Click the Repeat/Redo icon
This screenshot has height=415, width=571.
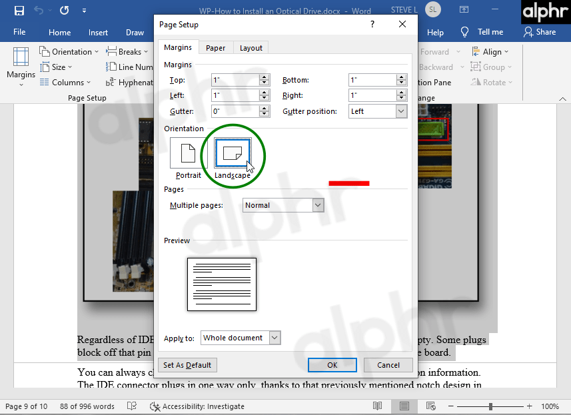tap(65, 10)
